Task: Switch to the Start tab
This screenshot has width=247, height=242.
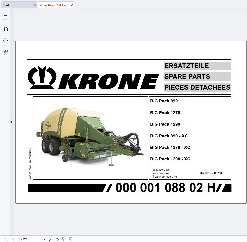Action: tap(15, 5)
